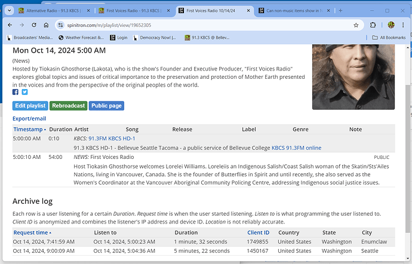Screen dimensions: 412x264
Task: Close the First Voices Radio 10/14/24 tab
Action: coord(248,11)
